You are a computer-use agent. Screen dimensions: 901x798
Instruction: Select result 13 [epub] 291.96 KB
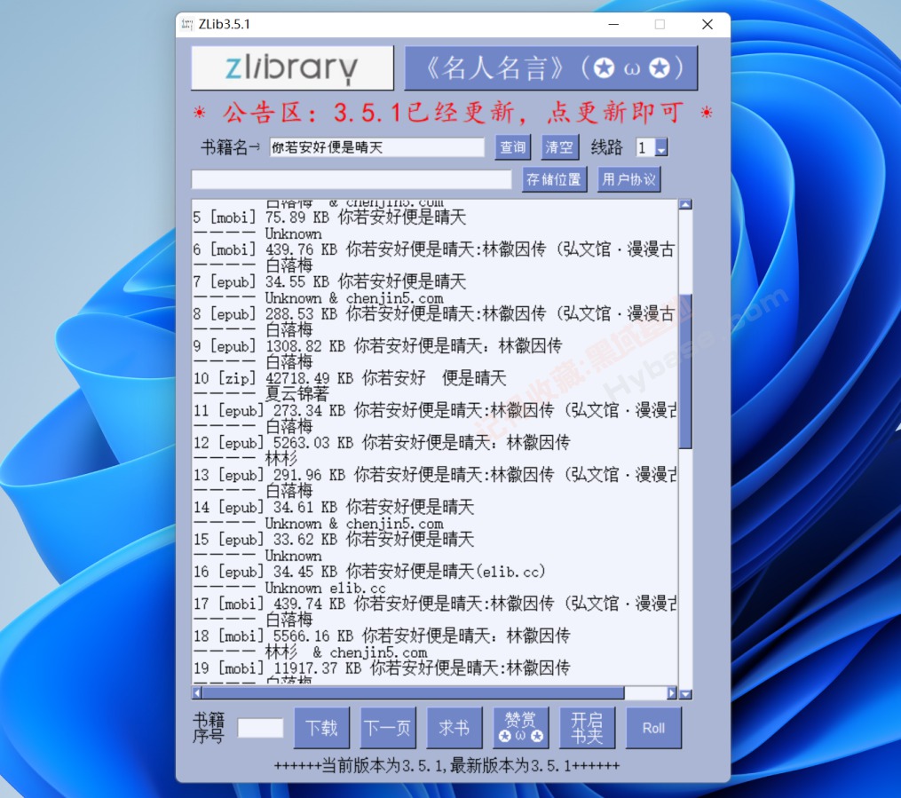pyautogui.click(x=434, y=475)
